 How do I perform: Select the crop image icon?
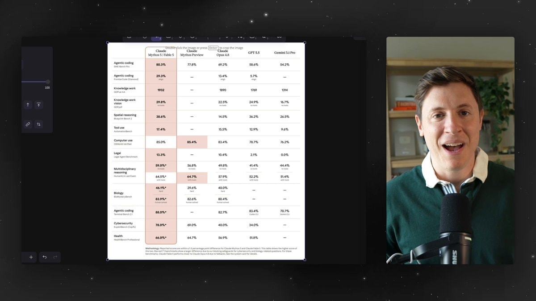39,124
